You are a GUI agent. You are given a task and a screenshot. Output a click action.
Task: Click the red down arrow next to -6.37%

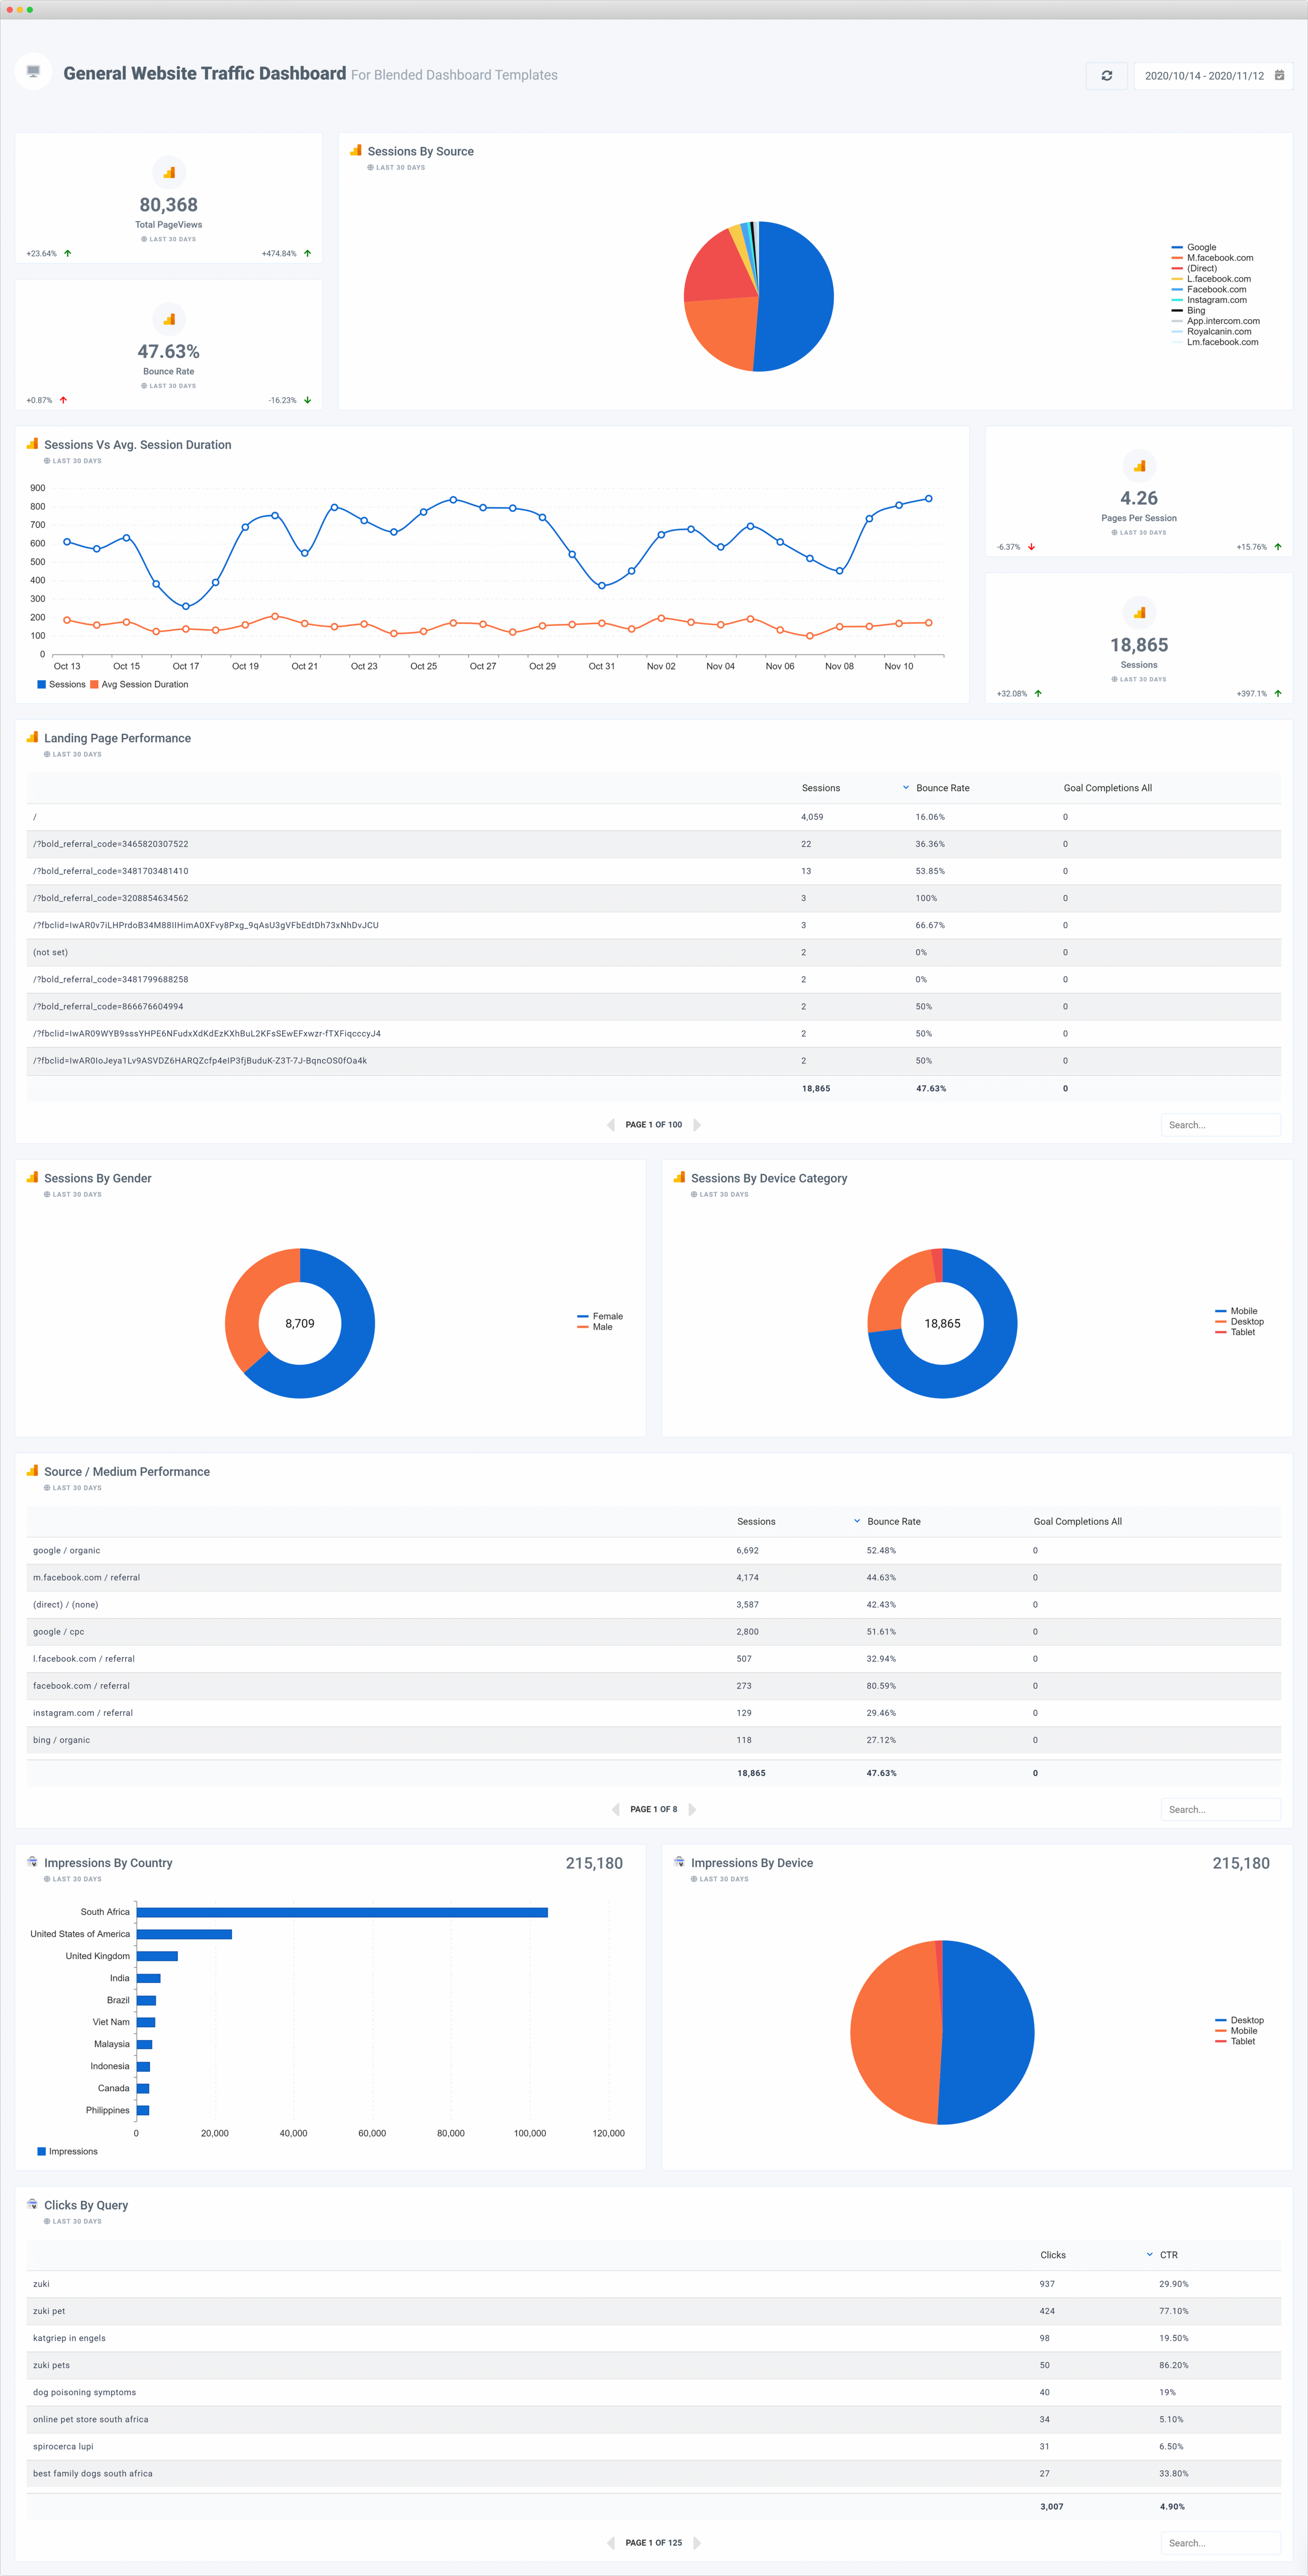(1031, 547)
